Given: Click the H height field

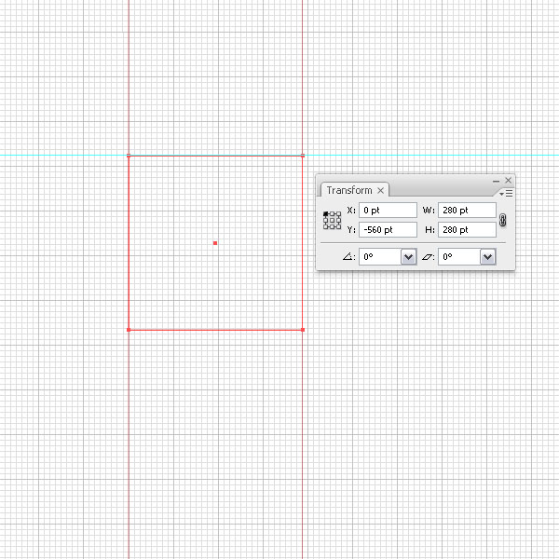Looking at the screenshot, I should [x=467, y=229].
